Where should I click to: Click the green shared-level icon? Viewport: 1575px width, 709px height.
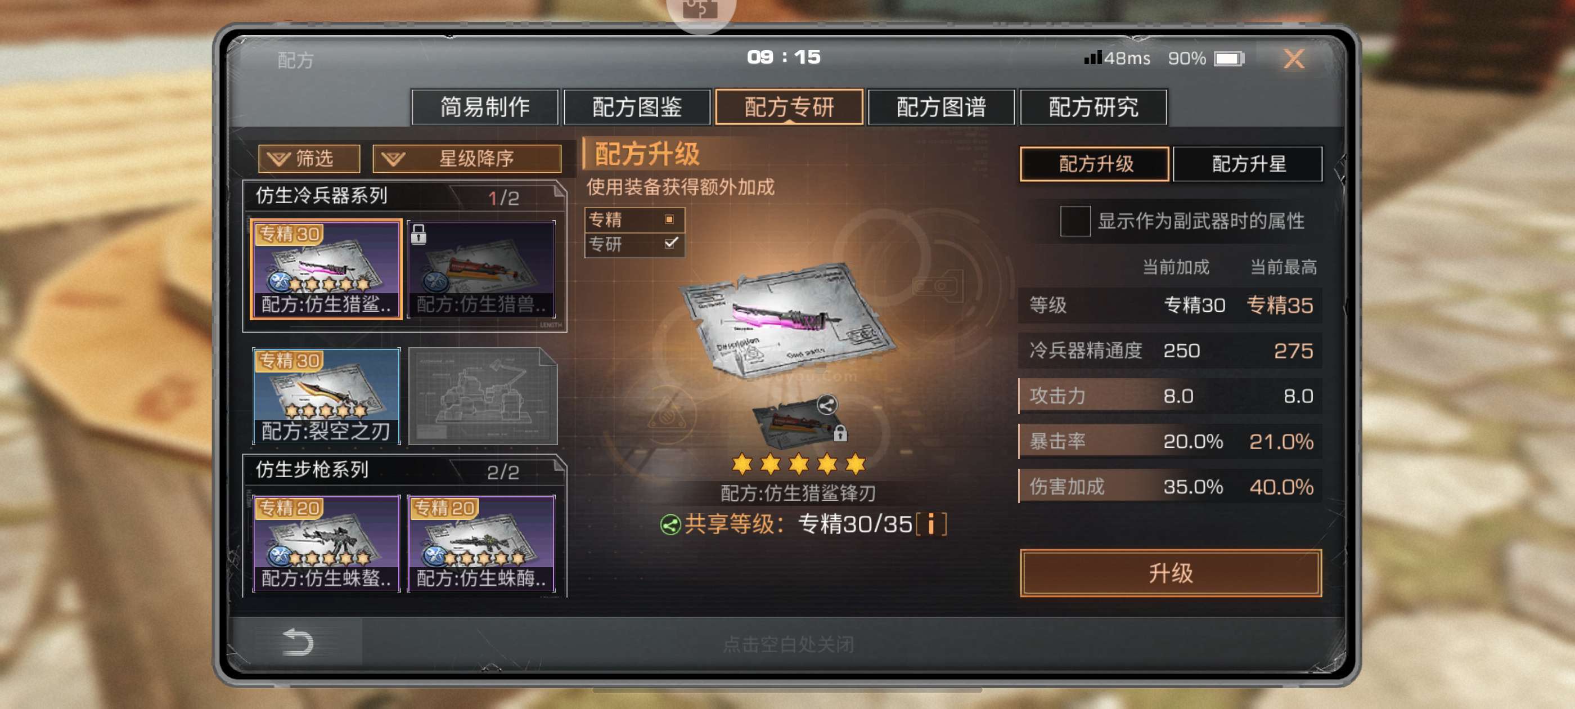[670, 524]
